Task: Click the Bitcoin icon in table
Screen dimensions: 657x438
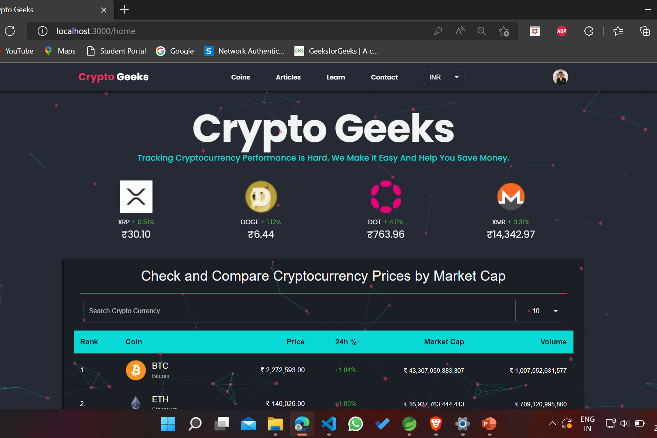Action: (136, 370)
